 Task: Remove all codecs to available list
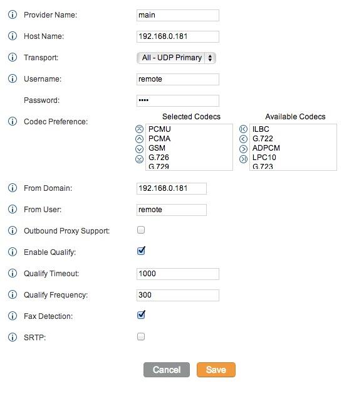coord(243,159)
